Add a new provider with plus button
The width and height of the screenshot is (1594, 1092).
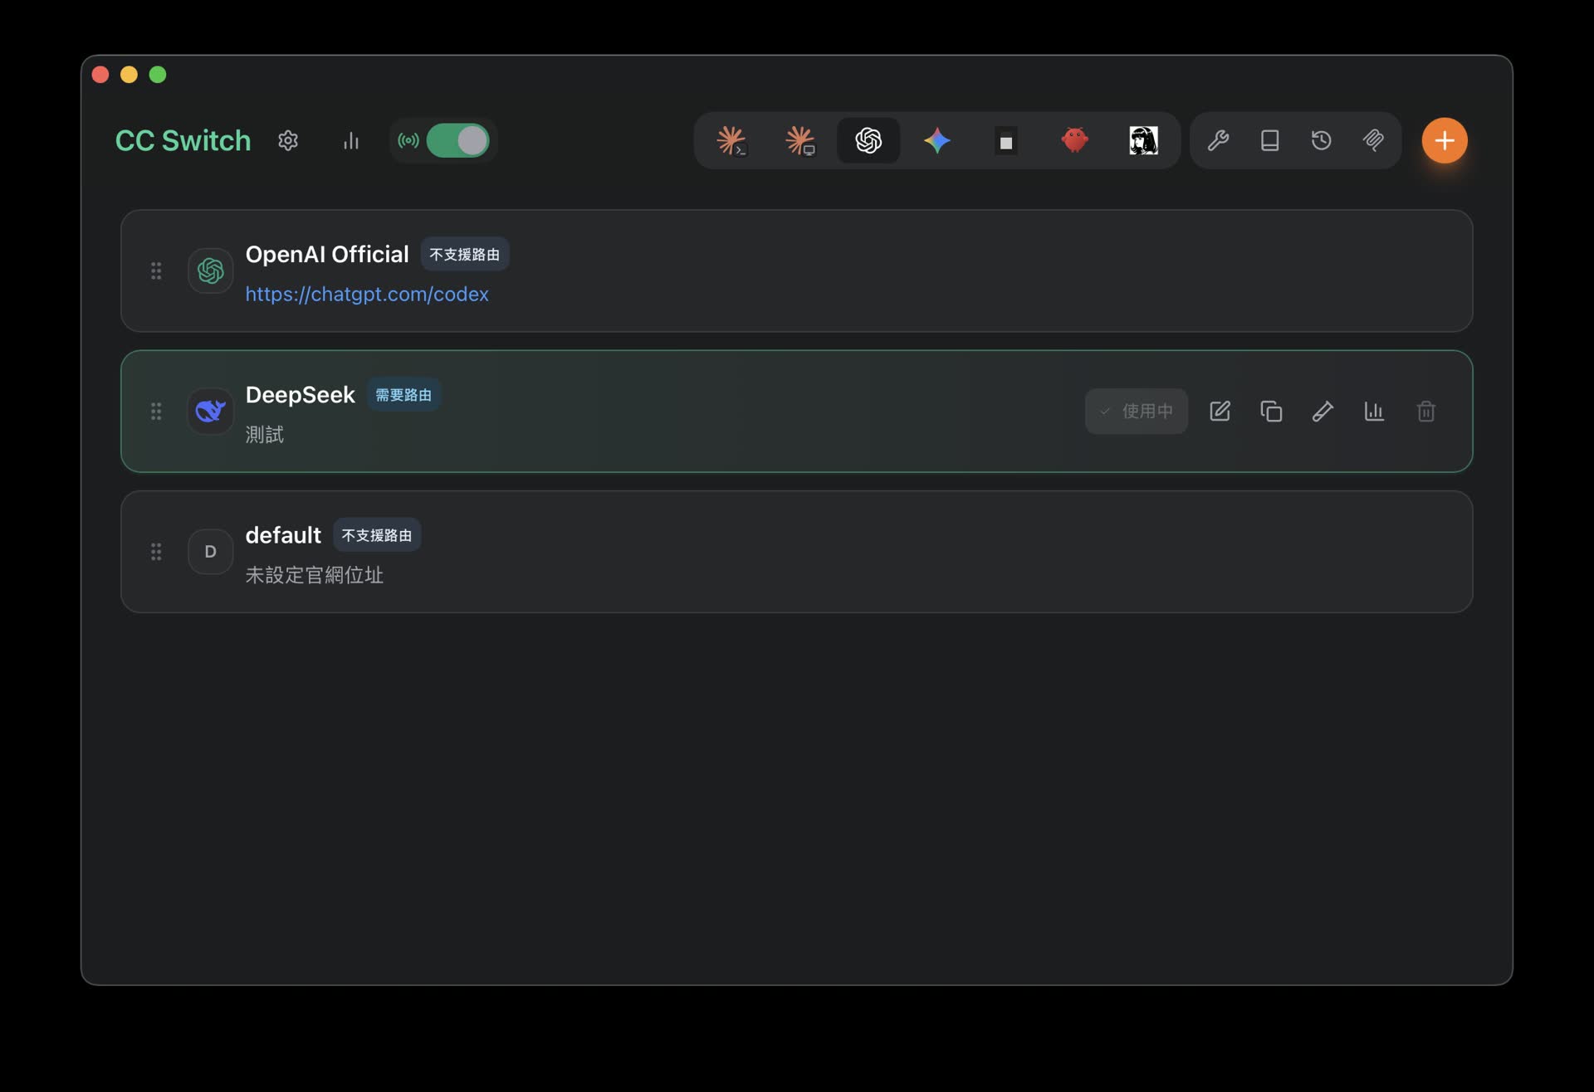[x=1445, y=140]
